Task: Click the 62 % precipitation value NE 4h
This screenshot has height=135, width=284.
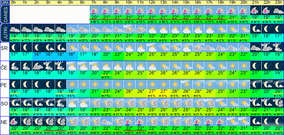Action: coord(61,133)
